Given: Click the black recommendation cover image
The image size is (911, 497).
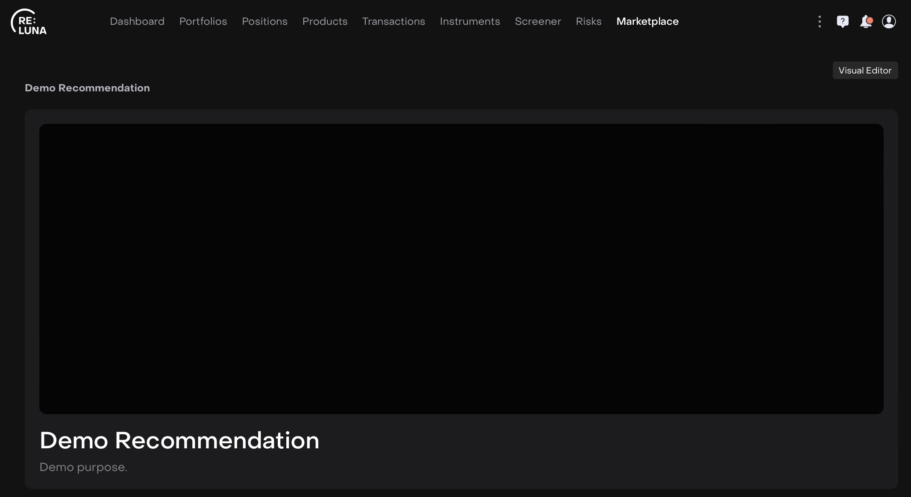Looking at the screenshot, I should click(x=461, y=269).
